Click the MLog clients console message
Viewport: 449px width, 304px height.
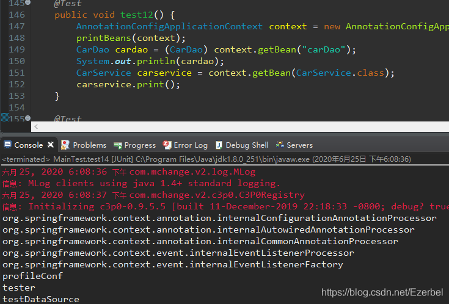coord(141,184)
